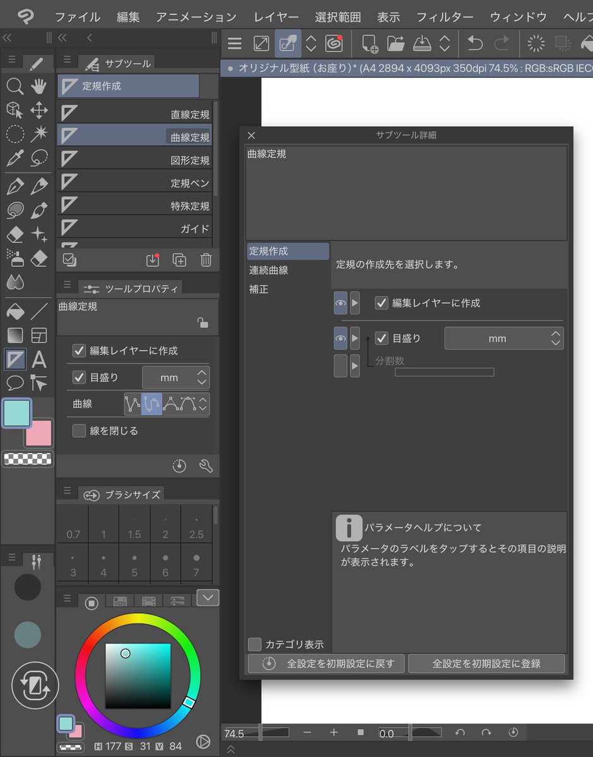Select the Eraser tool
This screenshot has height=757, width=593.
15,235
